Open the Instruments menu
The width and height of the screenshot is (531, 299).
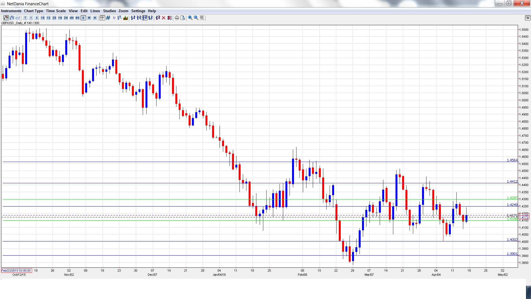tap(11, 11)
